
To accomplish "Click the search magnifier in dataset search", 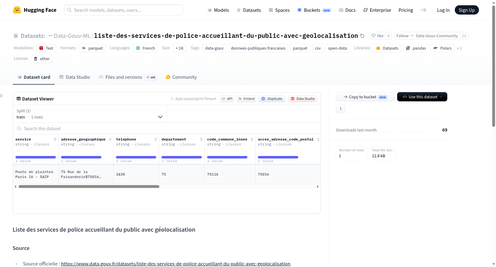I will click(19, 128).
